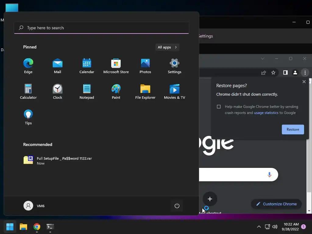Bookmark this page with the star
The image size is (312, 234).
click(273, 73)
